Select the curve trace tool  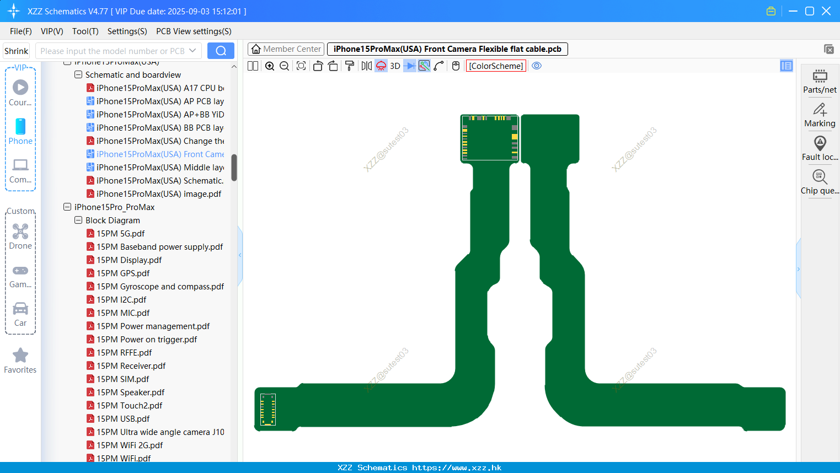pyautogui.click(x=439, y=66)
